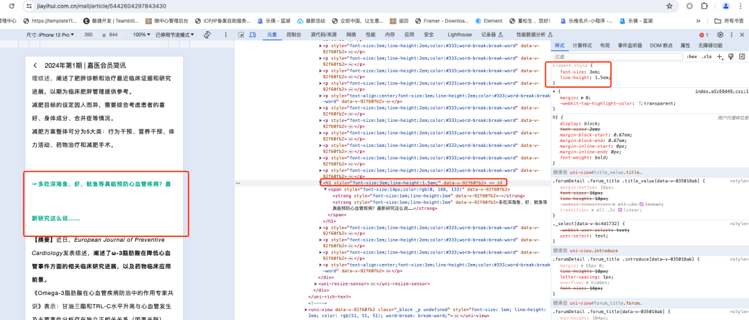
Task: Switch to the 网络 Network tab
Action: pyautogui.click(x=351, y=35)
